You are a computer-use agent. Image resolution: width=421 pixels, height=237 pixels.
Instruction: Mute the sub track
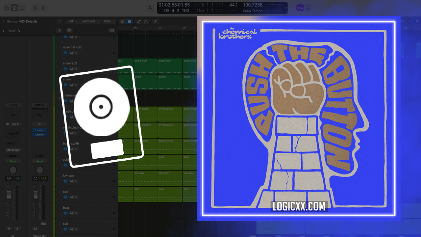point(71,229)
